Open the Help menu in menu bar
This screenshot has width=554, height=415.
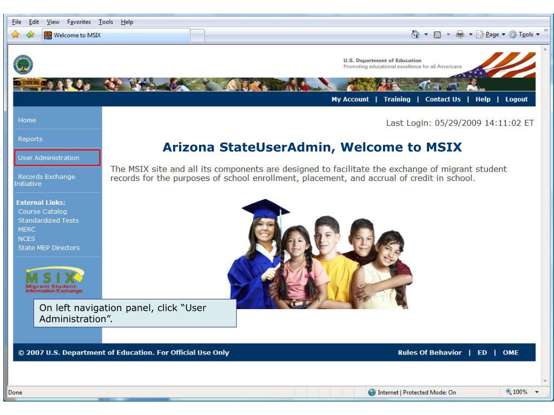127,22
